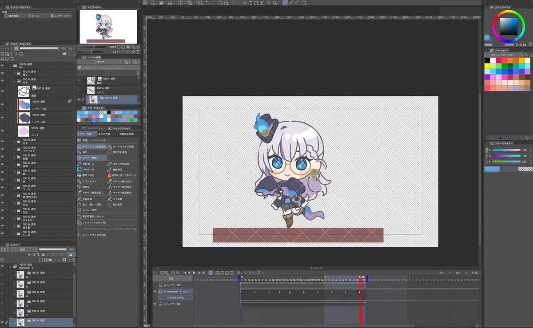533x328 pixels.
Task: Select the 塗りつぶし fill tool
Action: (x=91, y=175)
